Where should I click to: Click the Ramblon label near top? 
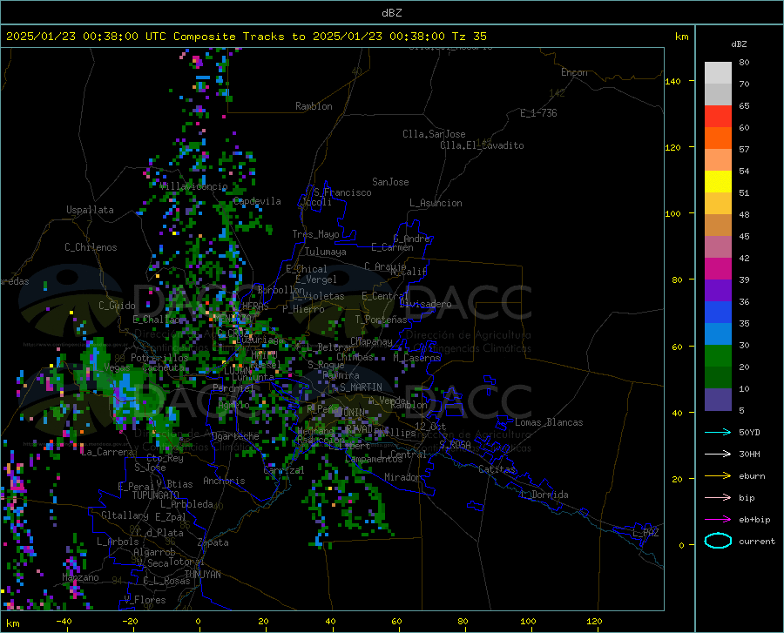click(314, 106)
